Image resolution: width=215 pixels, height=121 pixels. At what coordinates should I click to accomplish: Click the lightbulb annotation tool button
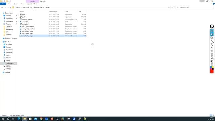click(x=212, y=26)
